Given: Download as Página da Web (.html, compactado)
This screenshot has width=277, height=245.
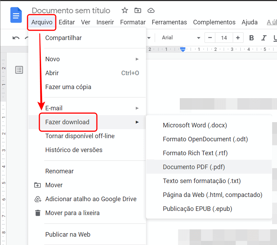Looking at the screenshot, I should [x=209, y=195].
